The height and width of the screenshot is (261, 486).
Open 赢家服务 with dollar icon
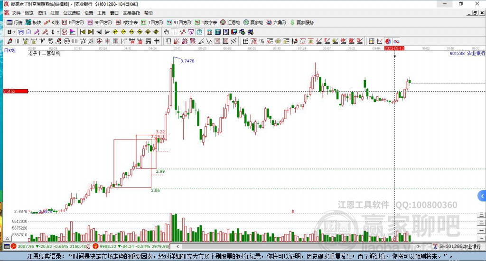302,22
